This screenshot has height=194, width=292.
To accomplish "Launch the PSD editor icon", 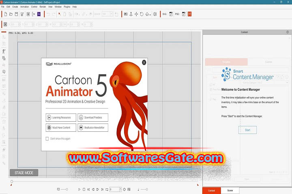I will [184, 14].
